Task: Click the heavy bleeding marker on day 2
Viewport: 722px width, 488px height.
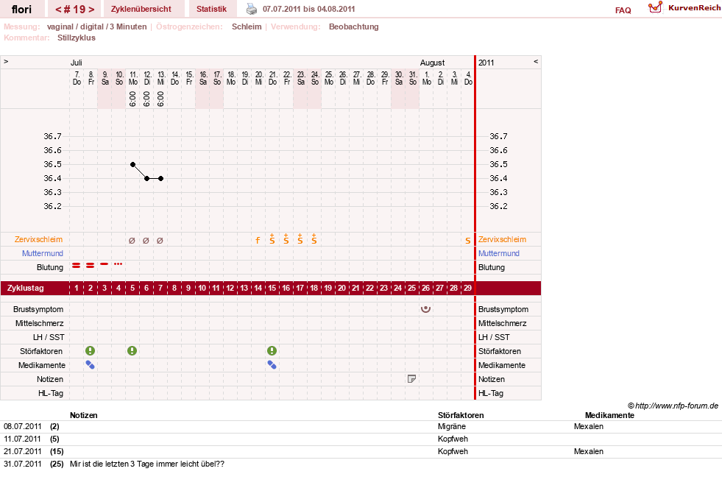Action: 91,265
